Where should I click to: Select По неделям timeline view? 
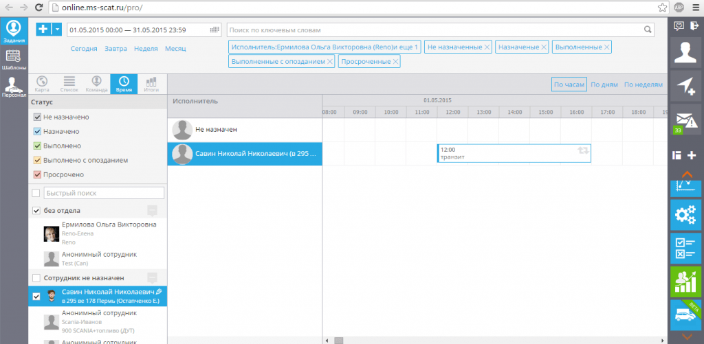pyautogui.click(x=643, y=84)
